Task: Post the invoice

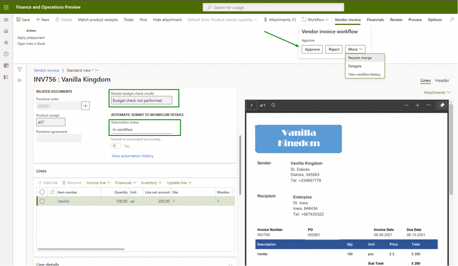Action: tap(143, 20)
